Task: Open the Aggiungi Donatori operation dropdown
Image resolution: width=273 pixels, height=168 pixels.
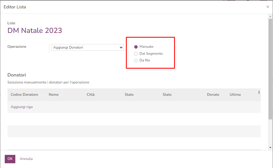Action: point(87,47)
